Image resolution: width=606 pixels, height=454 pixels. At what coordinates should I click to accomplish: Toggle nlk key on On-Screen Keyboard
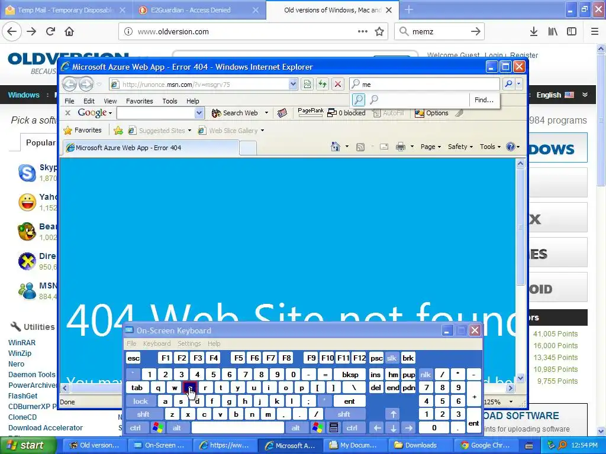426,374
